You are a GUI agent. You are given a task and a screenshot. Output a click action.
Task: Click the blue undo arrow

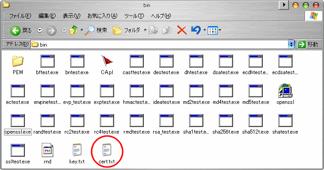tap(196, 30)
